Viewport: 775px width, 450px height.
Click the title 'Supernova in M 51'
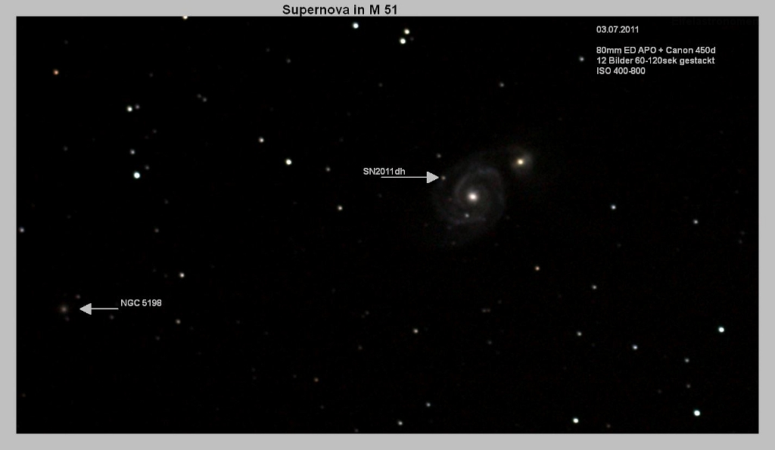coord(340,10)
